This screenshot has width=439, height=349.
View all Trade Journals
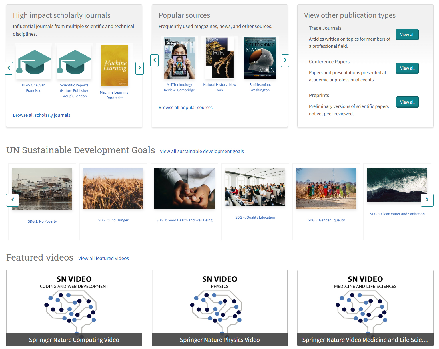pos(407,35)
